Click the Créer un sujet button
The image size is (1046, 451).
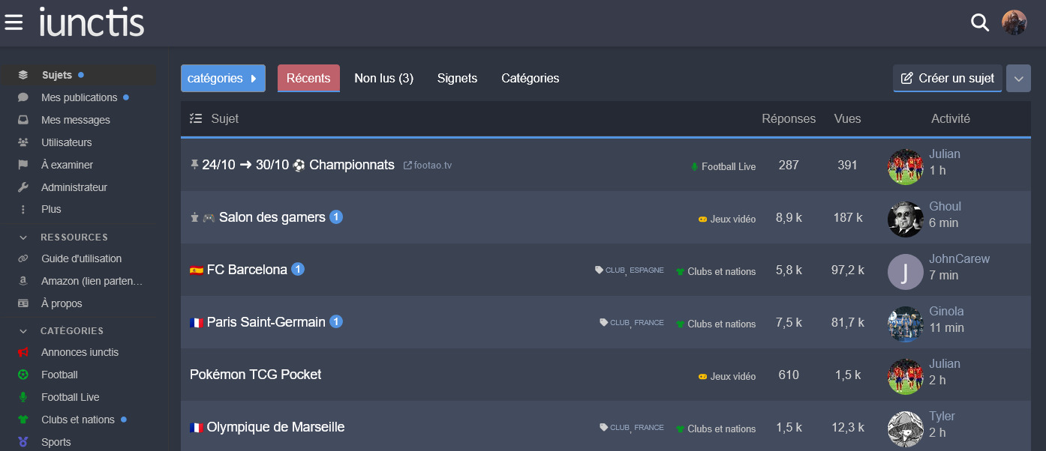[x=948, y=78]
